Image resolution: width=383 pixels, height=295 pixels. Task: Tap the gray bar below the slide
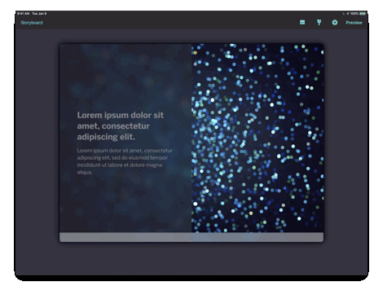pos(191,237)
